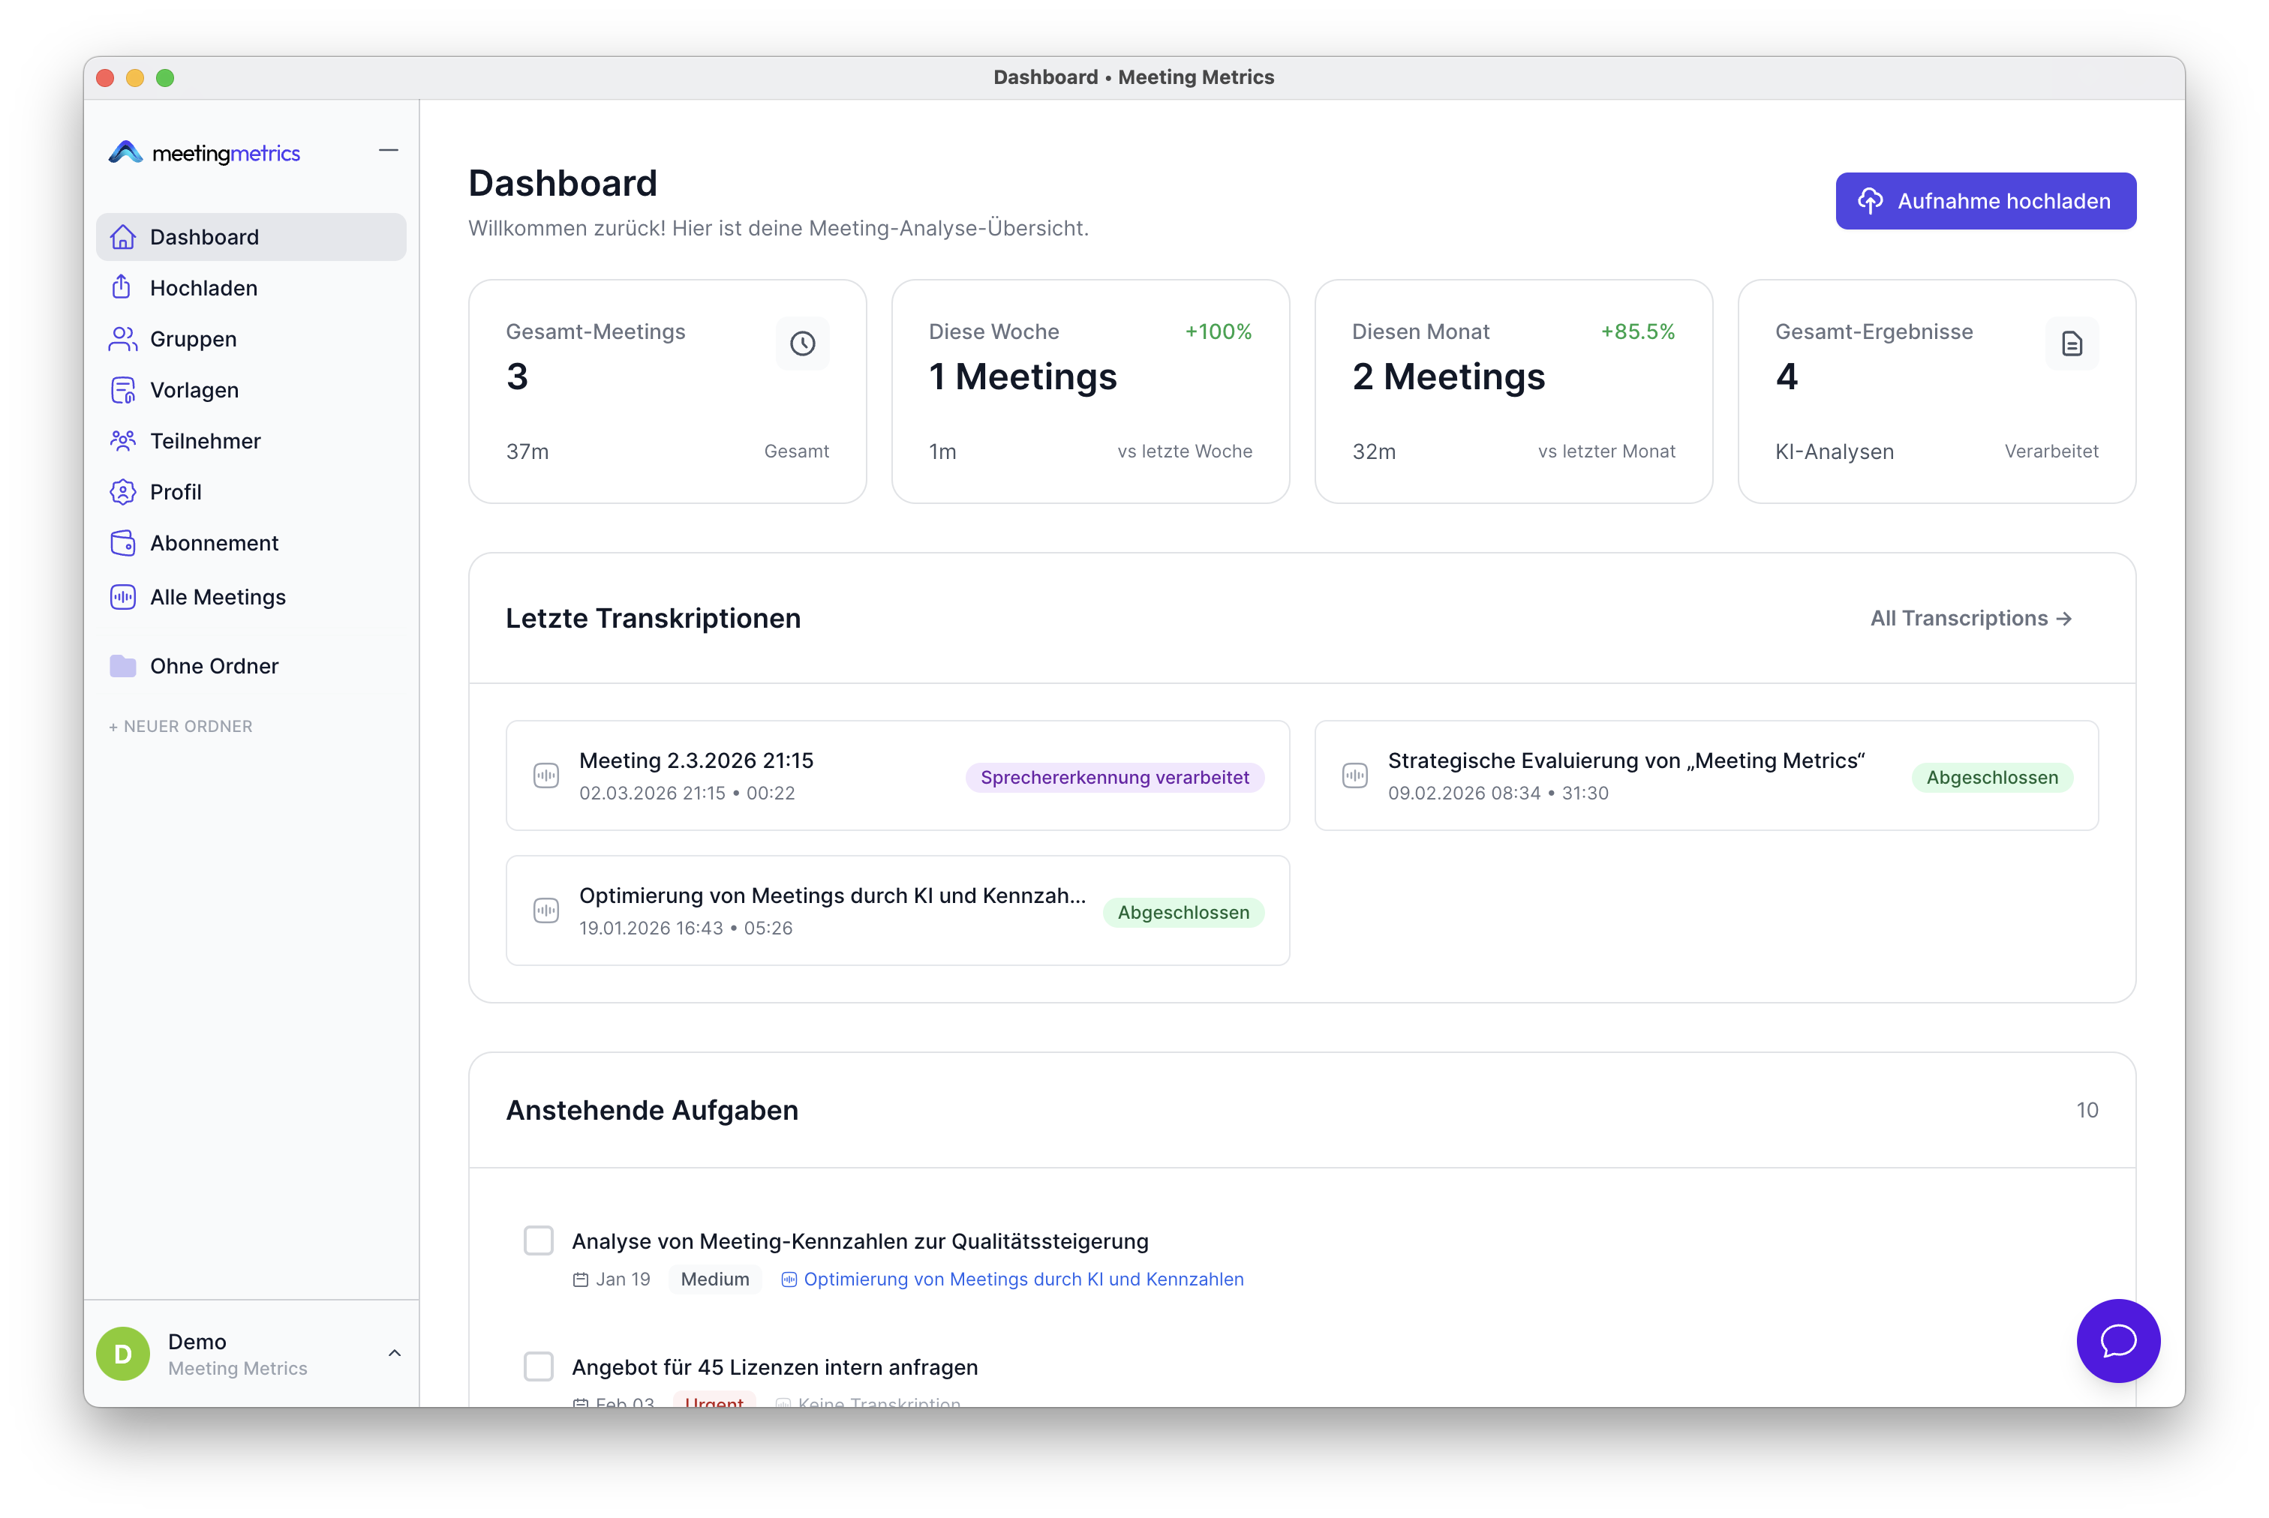
Task: Open the chat support bubble
Action: (2117, 1341)
